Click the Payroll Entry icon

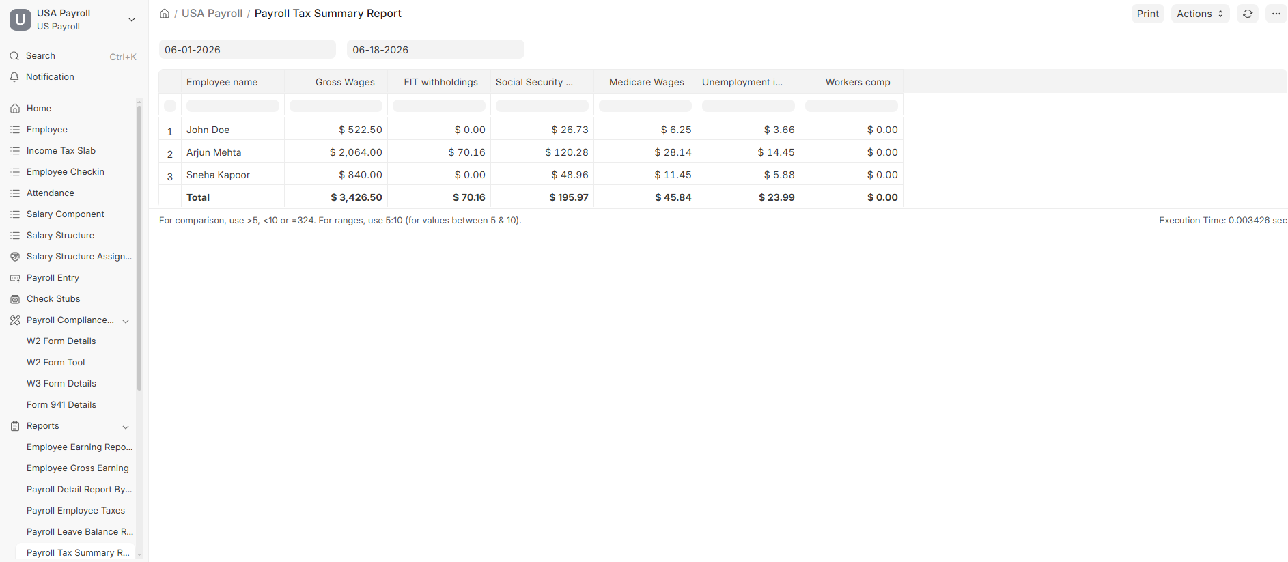pos(15,278)
